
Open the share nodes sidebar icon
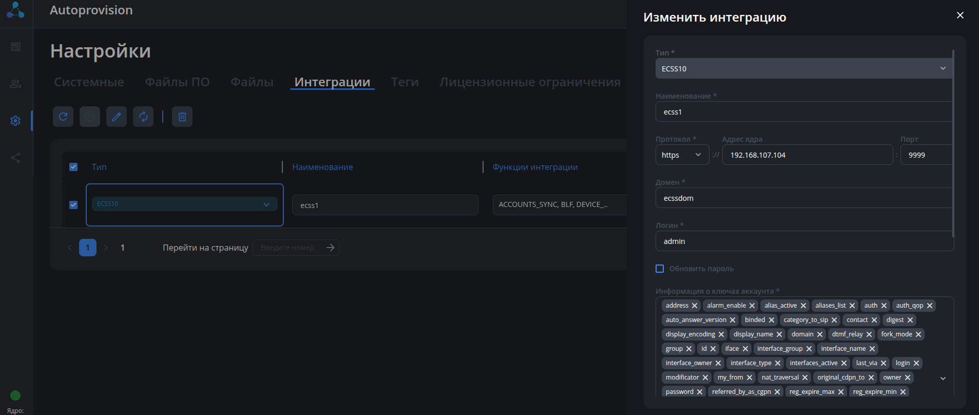point(15,158)
